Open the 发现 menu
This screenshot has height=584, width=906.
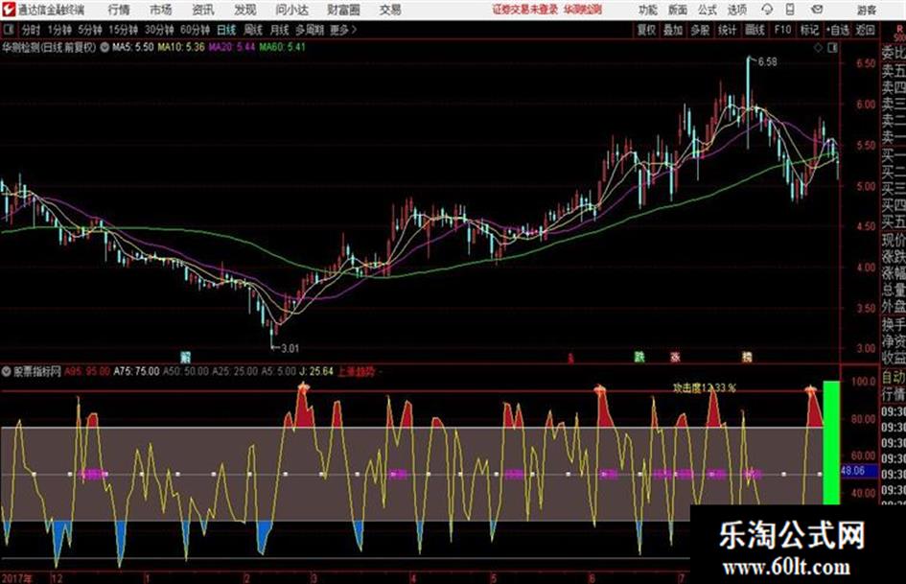click(244, 10)
